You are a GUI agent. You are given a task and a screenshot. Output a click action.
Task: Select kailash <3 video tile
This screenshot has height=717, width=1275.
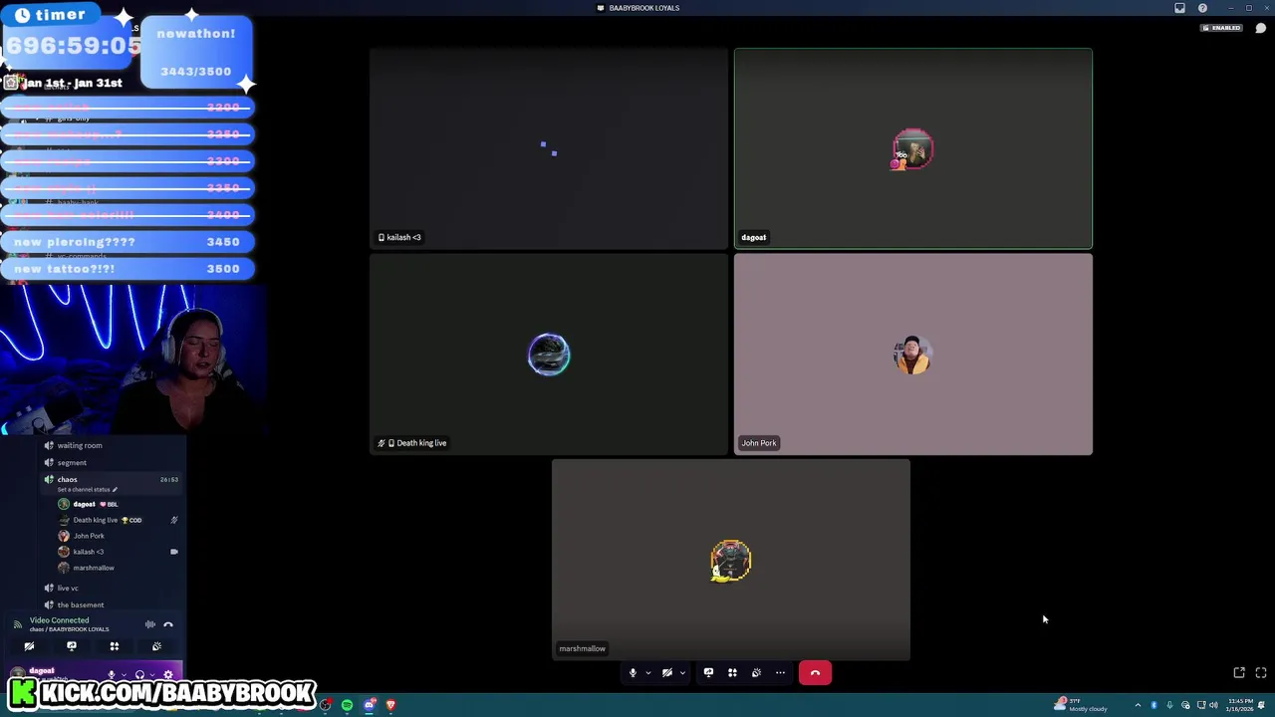548,148
